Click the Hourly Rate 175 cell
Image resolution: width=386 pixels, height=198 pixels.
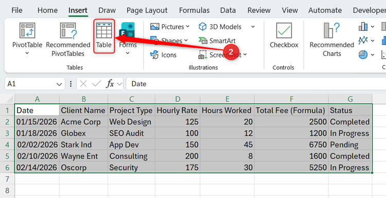point(178,167)
